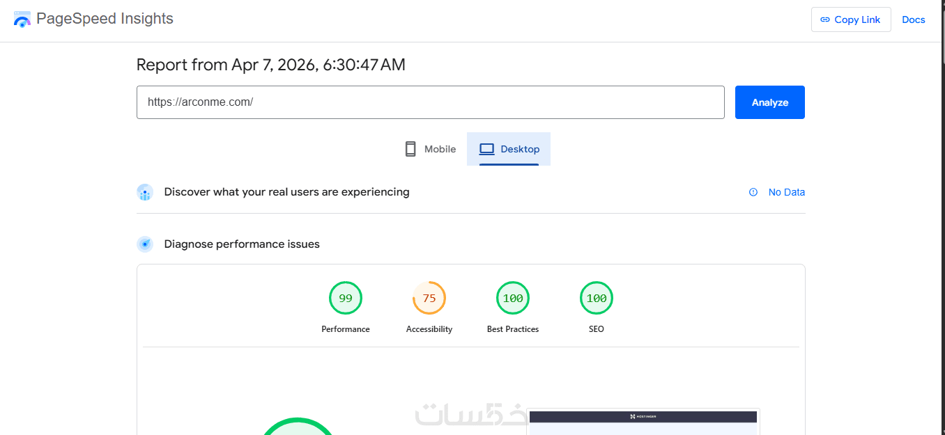
Task: Click the info icon beside No Data
Action: point(753,192)
